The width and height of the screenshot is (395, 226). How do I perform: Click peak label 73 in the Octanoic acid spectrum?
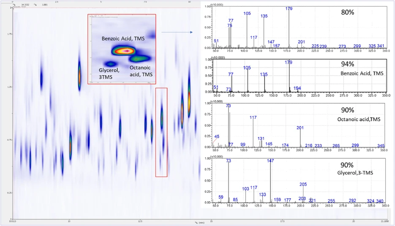coord(228,106)
